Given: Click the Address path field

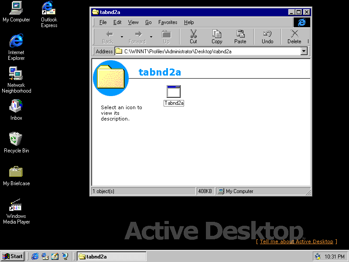Looking at the screenshot, I should 208,51.
